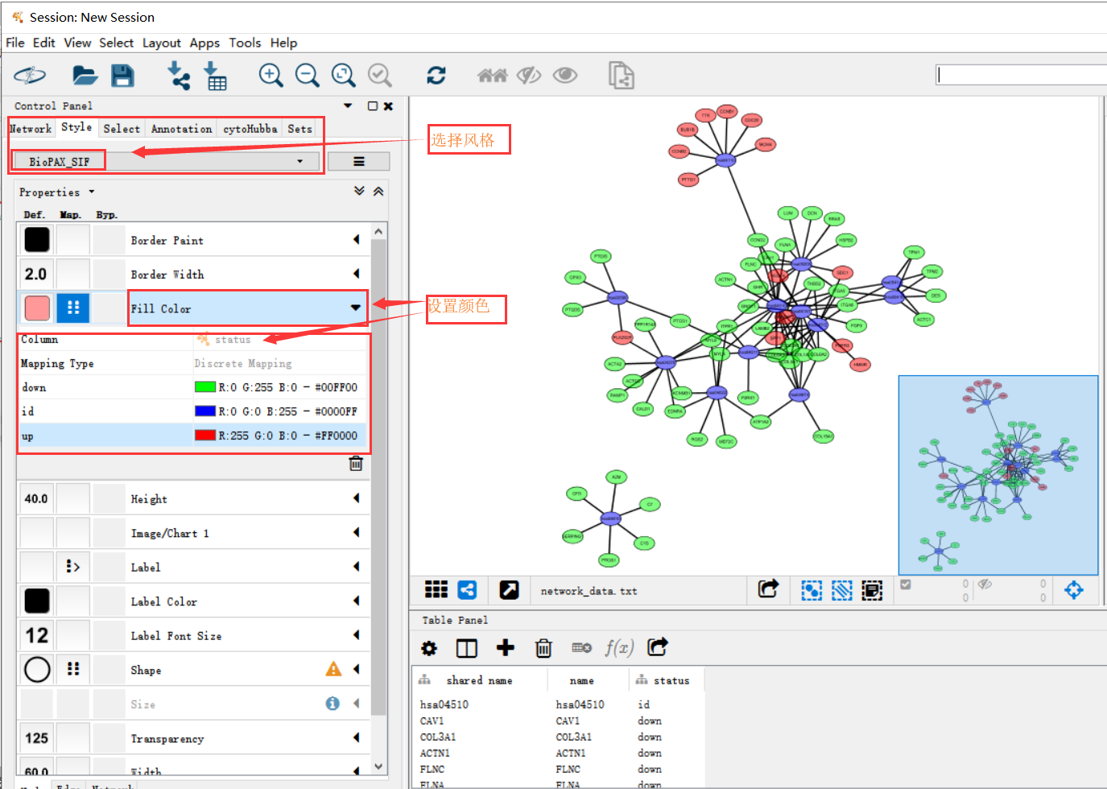Expand all property panels with double down chevron
Viewport: 1107px width, 789px height.
click(x=359, y=191)
